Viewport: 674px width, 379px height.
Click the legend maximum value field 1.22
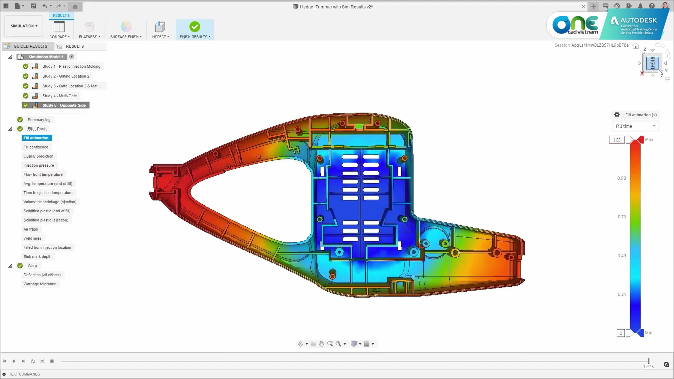[x=617, y=140]
